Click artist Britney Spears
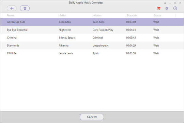Viewport: 184px width, 123px height. pos(67,38)
